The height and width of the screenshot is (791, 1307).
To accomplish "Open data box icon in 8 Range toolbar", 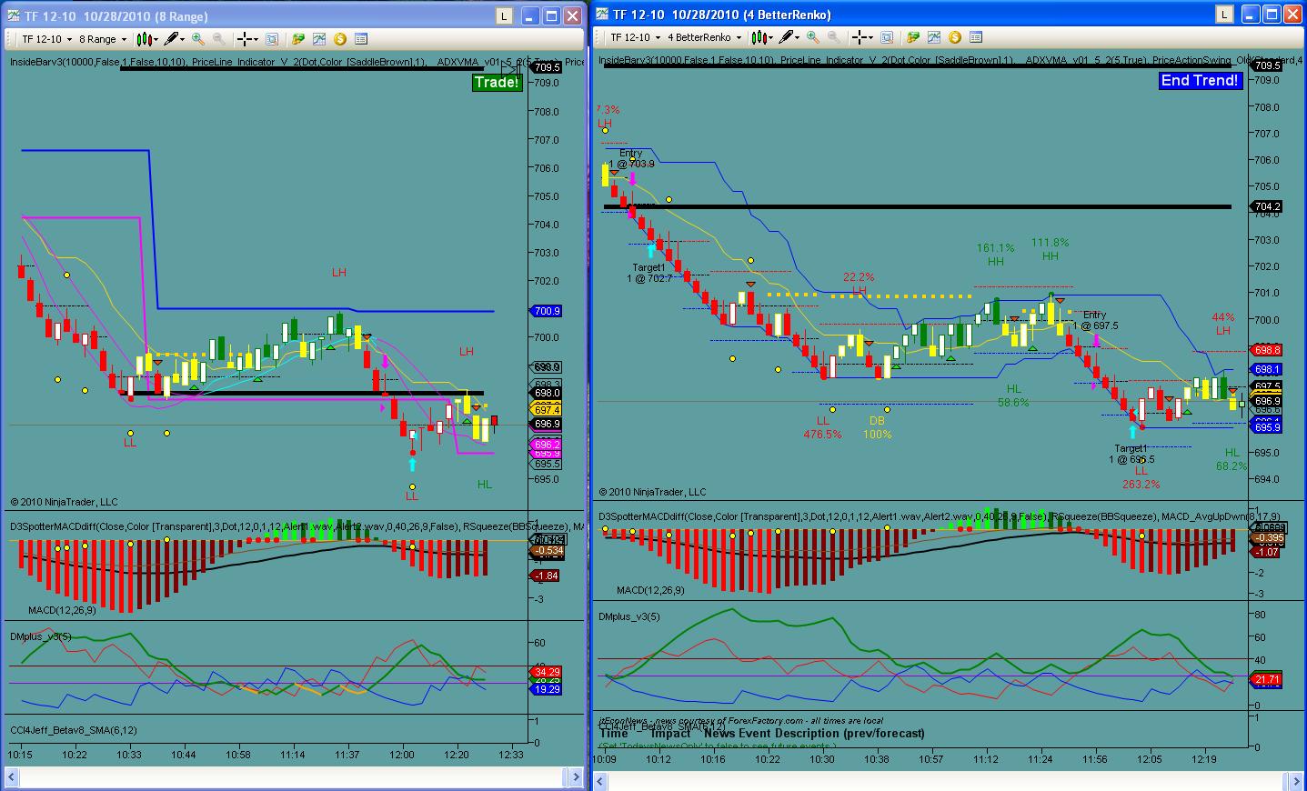I will point(272,39).
